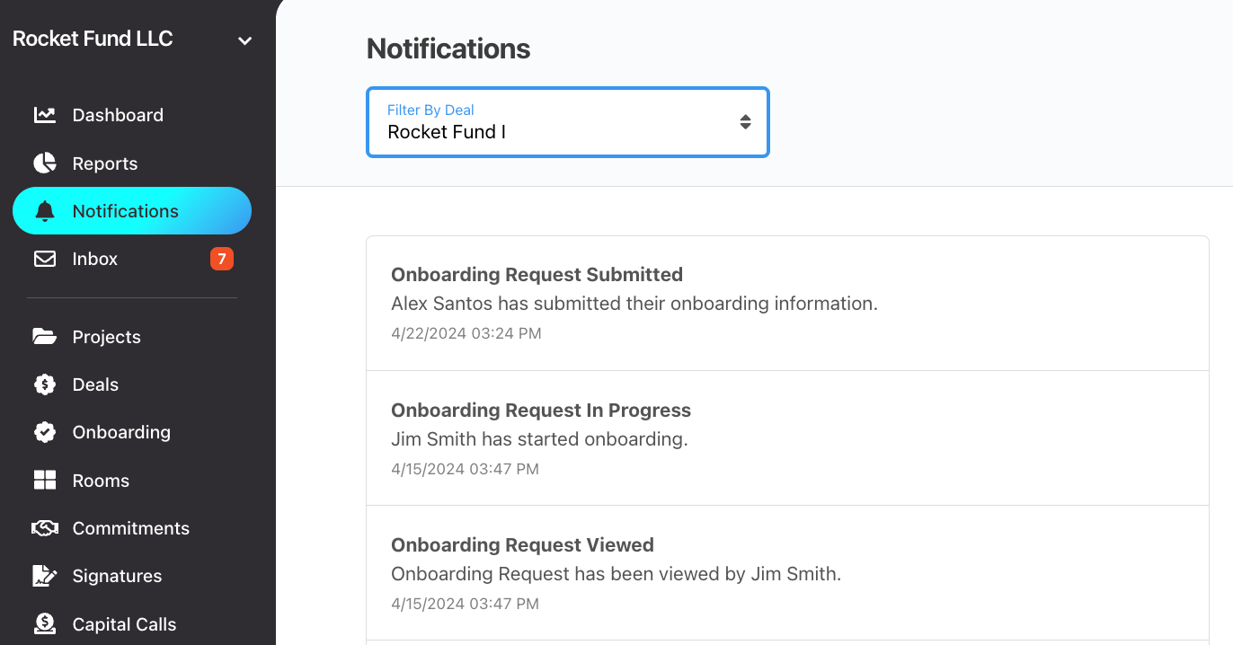This screenshot has height=645, width=1233.
Task: Expand the Rocket Fund LLC account switcher
Action: click(244, 40)
